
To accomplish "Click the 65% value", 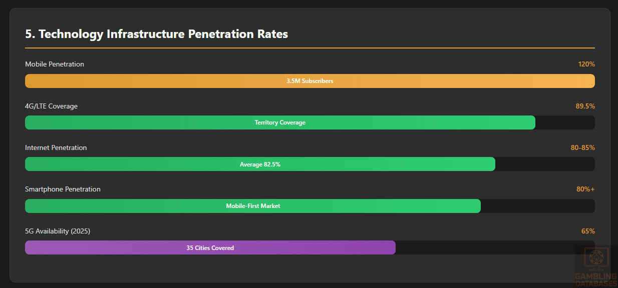I will point(588,231).
